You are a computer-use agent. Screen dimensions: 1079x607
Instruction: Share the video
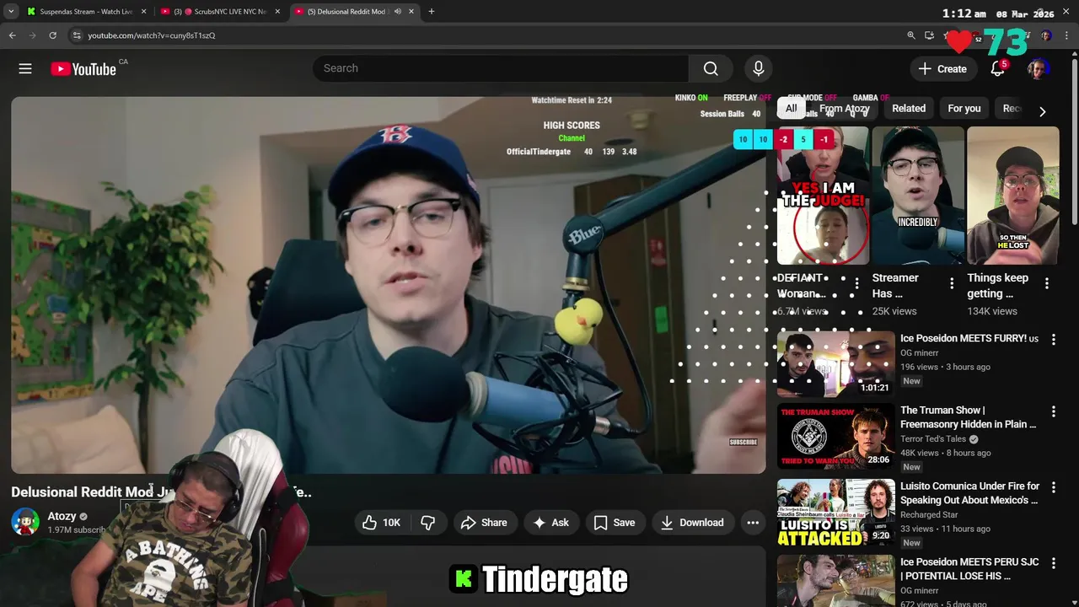click(484, 523)
